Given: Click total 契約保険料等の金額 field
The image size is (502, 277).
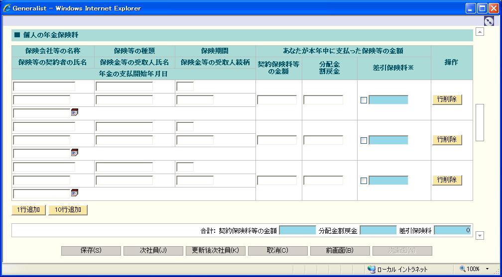Looking at the screenshot, I should pyautogui.click(x=297, y=230).
